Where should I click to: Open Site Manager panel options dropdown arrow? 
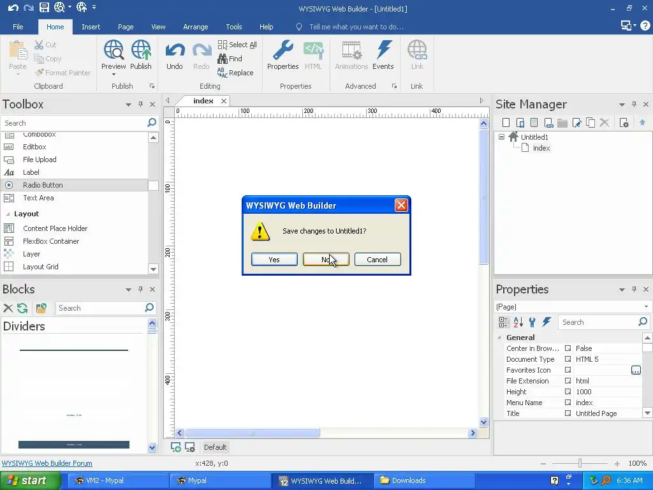622,105
